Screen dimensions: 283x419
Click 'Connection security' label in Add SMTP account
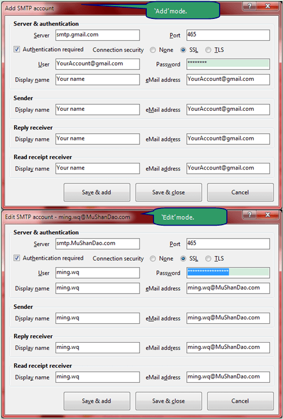point(118,50)
